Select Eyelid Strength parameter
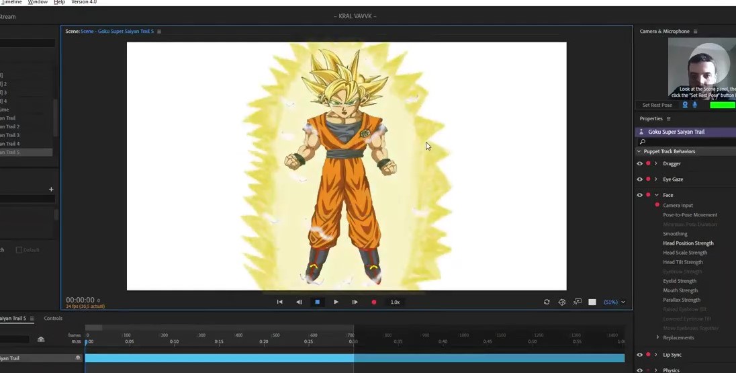Viewport: 736px width, 373px height. coord(679,281)
